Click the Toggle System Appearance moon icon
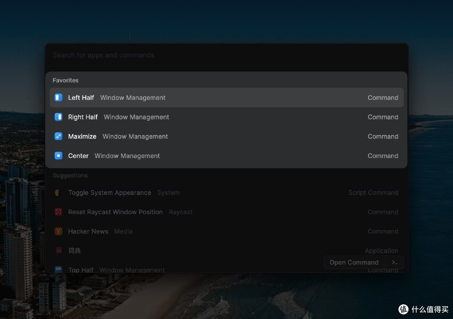The image size is (453, 319). (58, 192)
